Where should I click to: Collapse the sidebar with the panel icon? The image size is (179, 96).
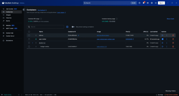pyautogui.click(x=24, y=10)
